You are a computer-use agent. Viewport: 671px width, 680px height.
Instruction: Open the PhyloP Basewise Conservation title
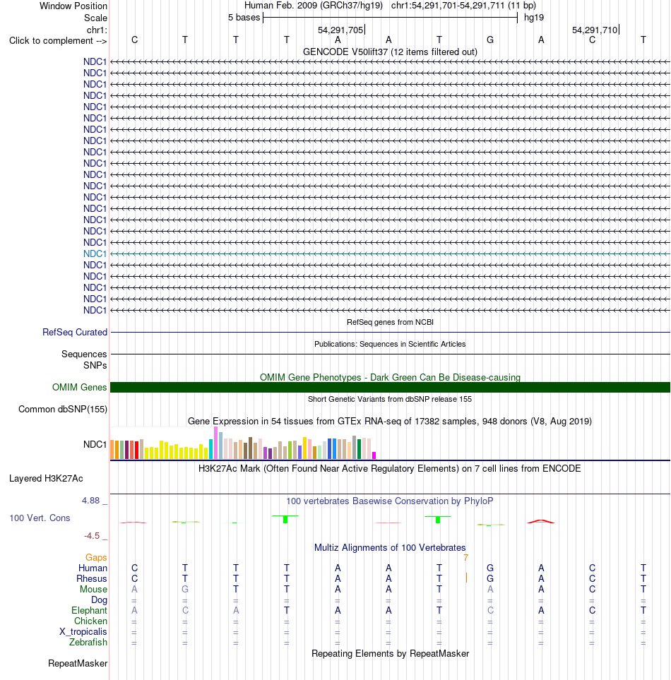pos(390,501)
